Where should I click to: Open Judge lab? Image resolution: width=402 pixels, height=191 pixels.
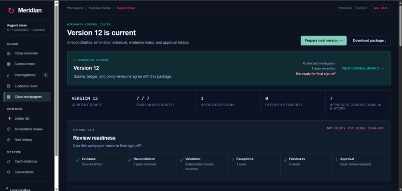(27, 119)
